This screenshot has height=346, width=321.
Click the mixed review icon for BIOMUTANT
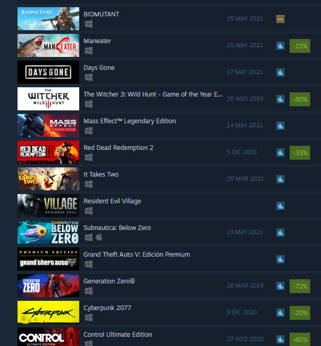pos(280,19)
